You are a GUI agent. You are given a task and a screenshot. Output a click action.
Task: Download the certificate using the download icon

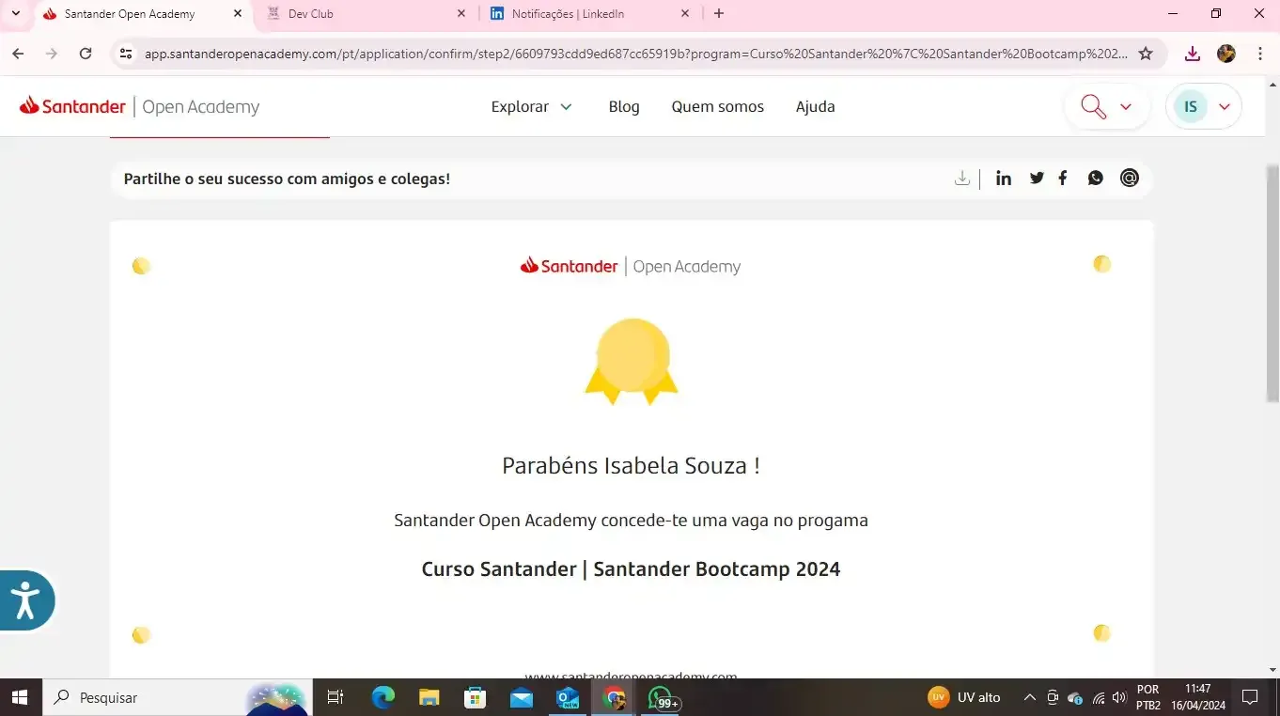pyautogui.click(x=961, y=179)
